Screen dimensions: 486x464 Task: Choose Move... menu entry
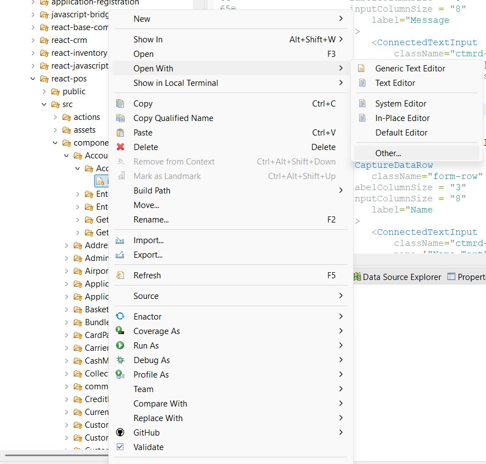(x=231, y=205)
